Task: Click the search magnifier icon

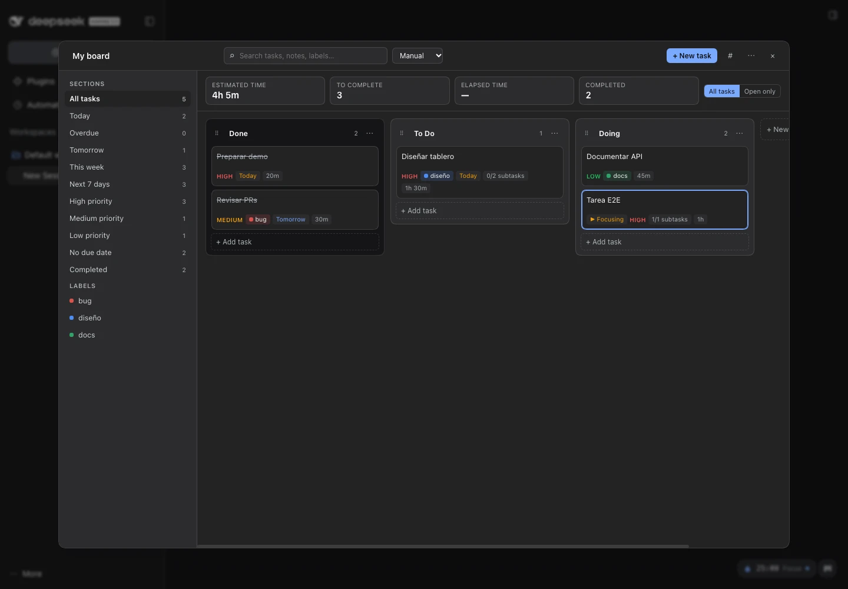Action: pos(233,56)
